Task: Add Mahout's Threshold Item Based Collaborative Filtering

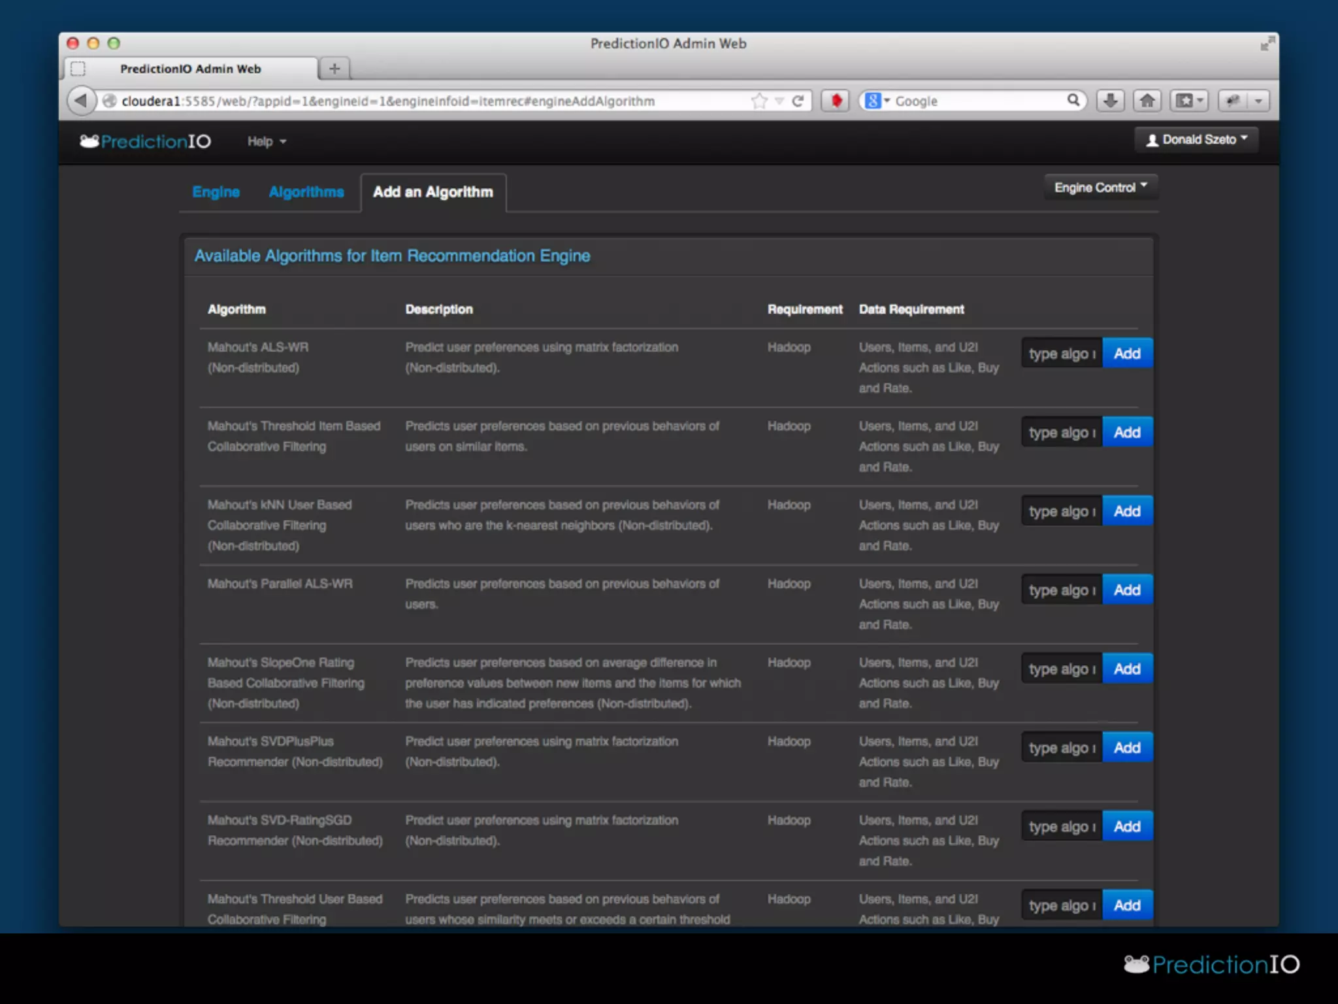Action: (x=1127, y=432)
